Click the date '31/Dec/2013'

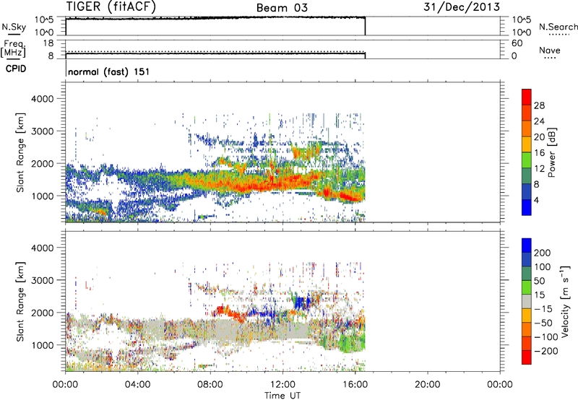pyautogui.click(x=462, y=6)
